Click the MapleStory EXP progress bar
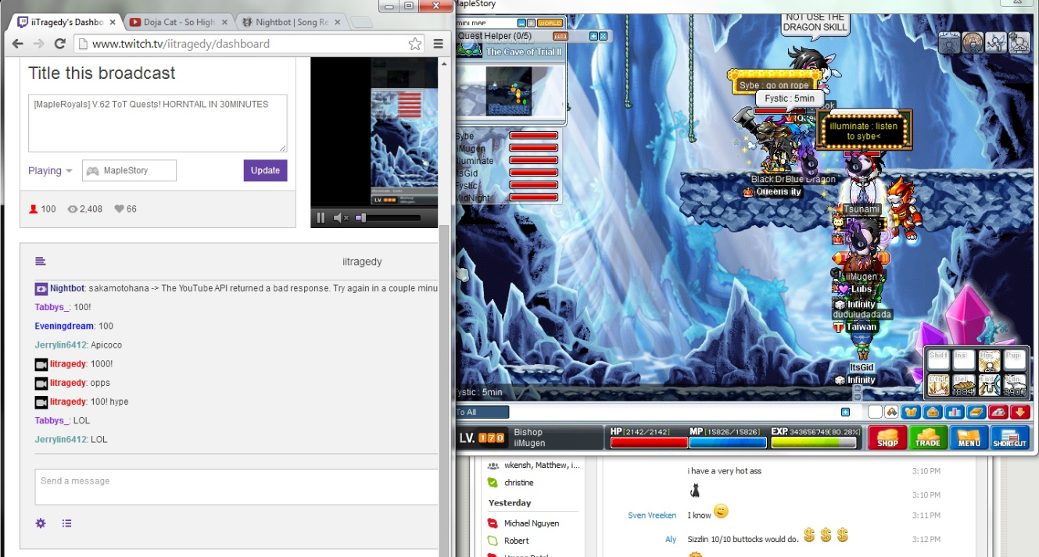This screenshot has width=1039, height=557. (x=814, y=442)
